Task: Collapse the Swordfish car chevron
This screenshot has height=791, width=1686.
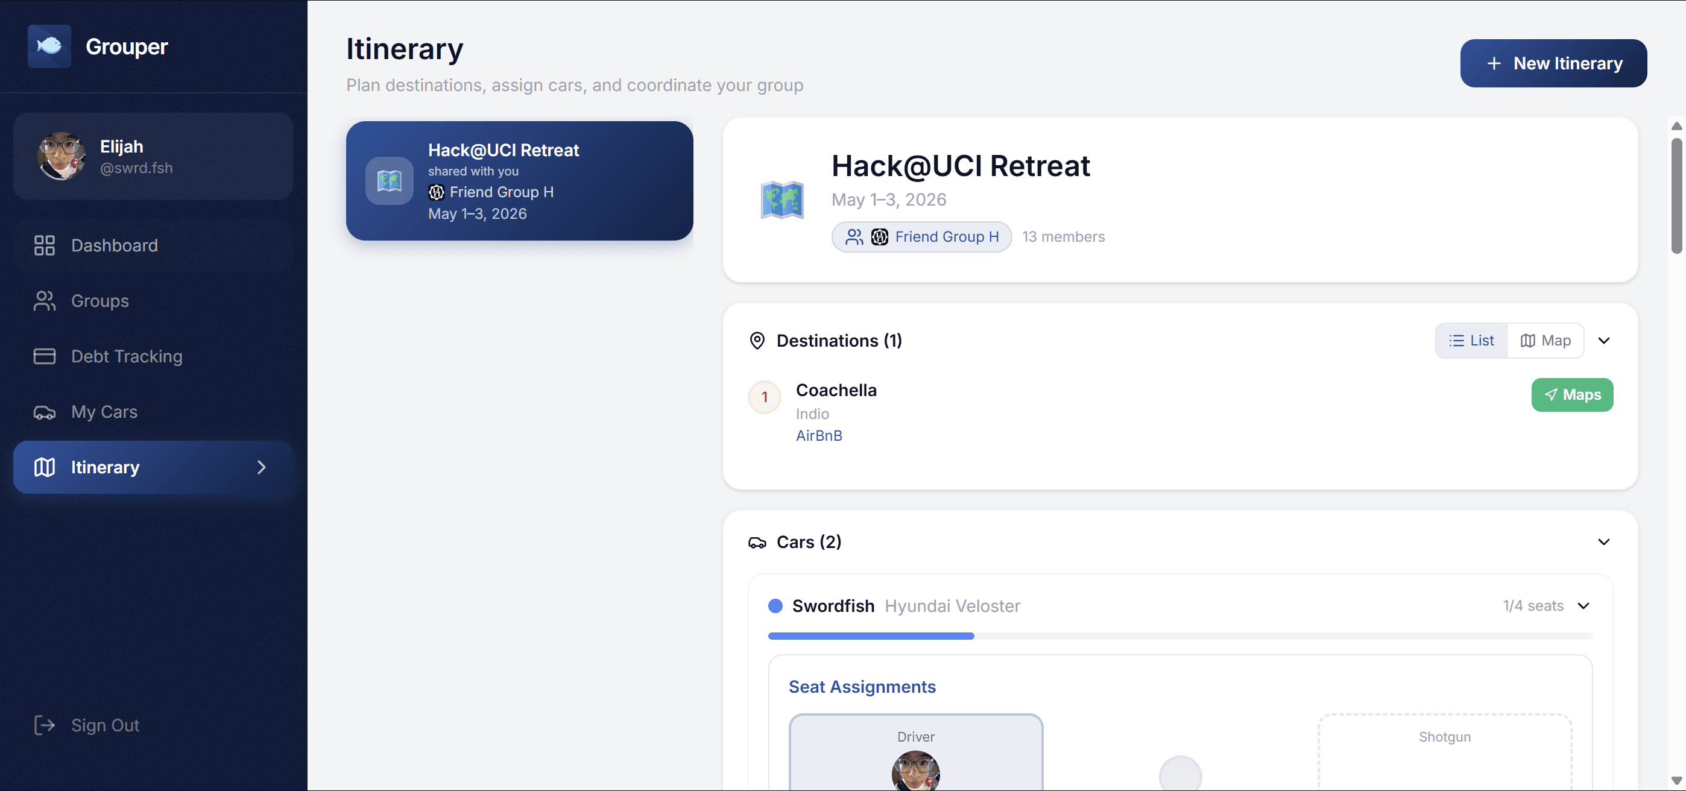Action: 1584,606
